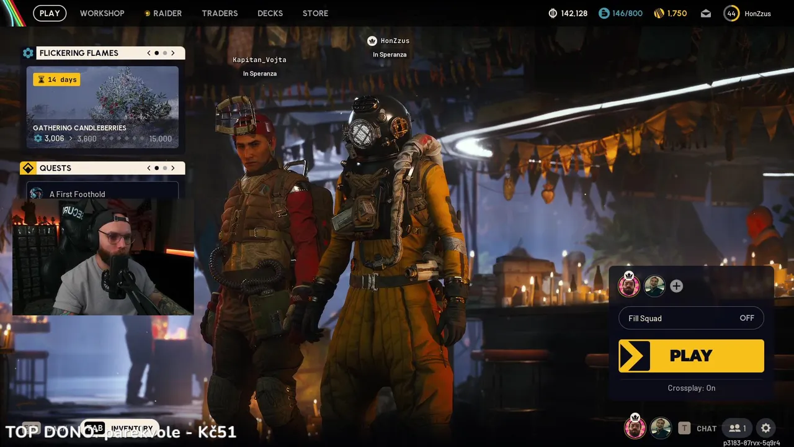Open the HonZzus profile name in the top bar
The height and width of the screenshot is (447, 794).
point(757,14)
